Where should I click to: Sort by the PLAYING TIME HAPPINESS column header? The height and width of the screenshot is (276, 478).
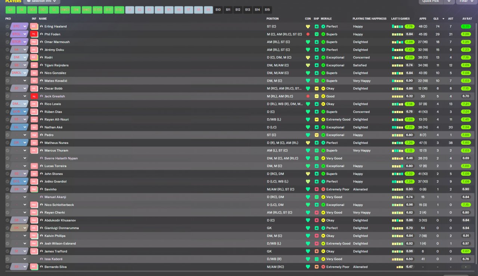(370, 19)
